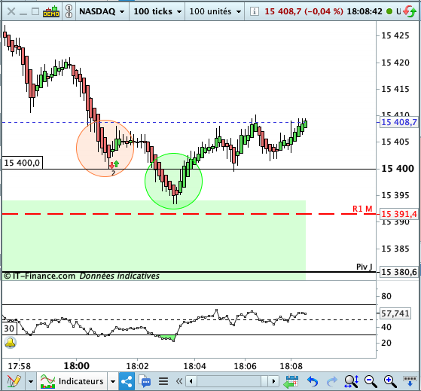Click the ruler with down-arrow icon
The image size is (421, 391).
410,381
